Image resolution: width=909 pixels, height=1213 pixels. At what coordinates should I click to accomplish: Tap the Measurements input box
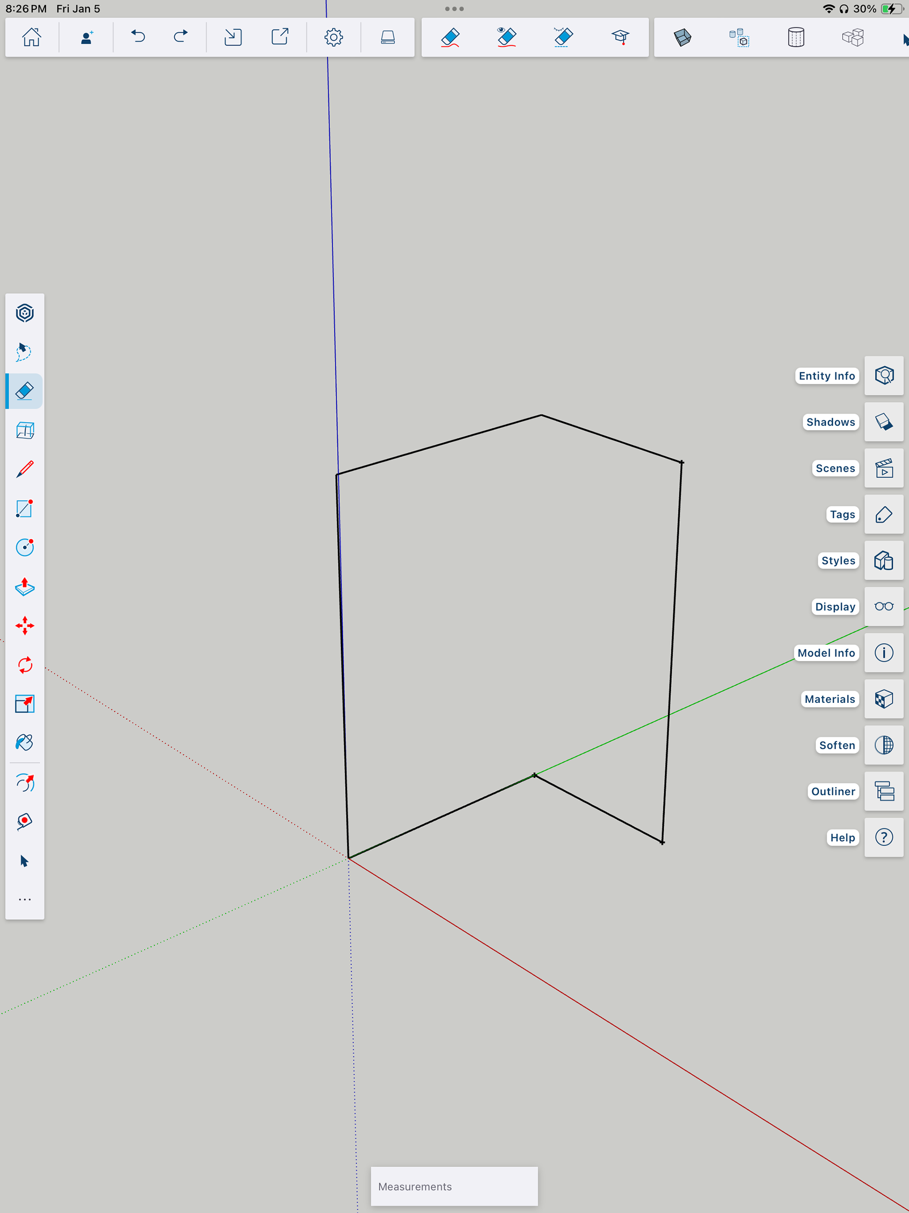454,1186
